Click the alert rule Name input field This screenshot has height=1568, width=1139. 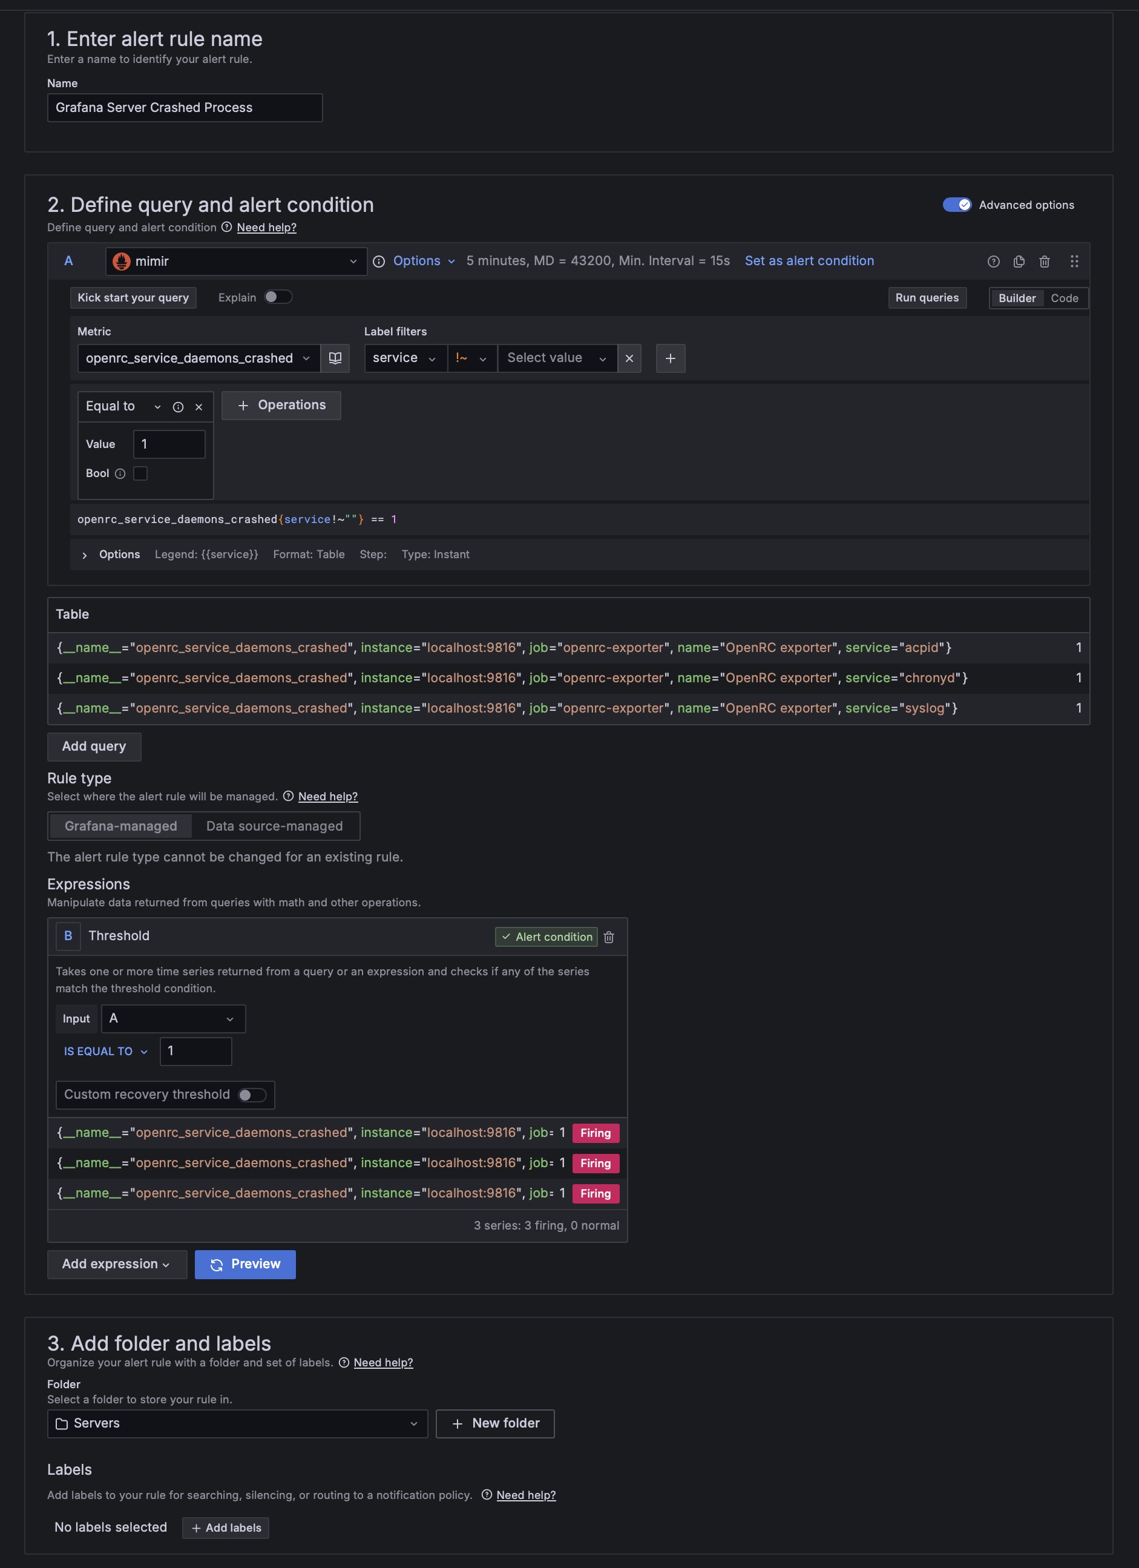[x=185, y=108]
